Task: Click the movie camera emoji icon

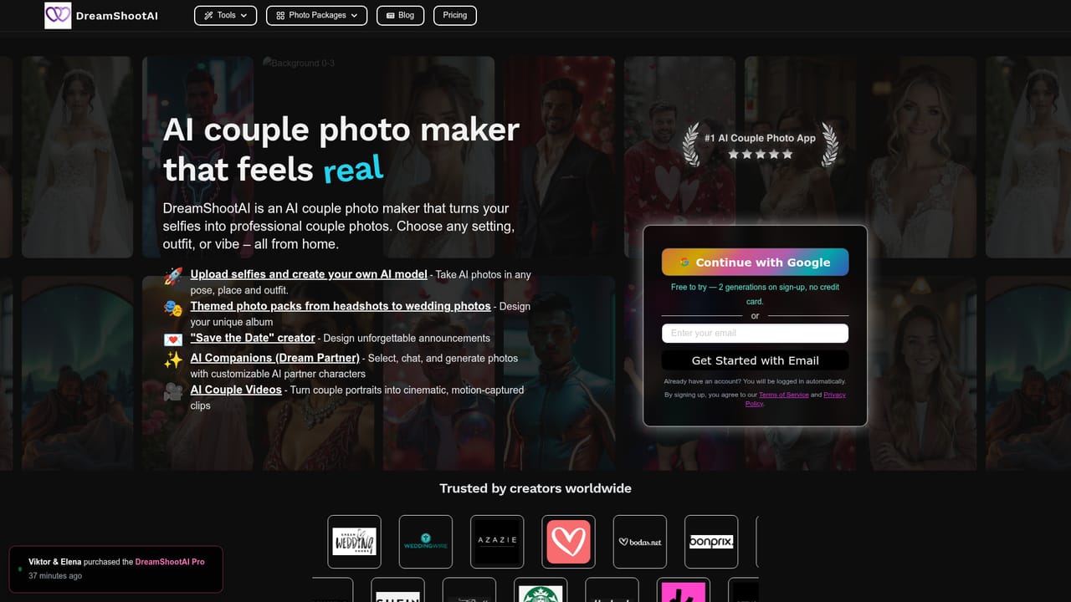Action: pos(173,391)
